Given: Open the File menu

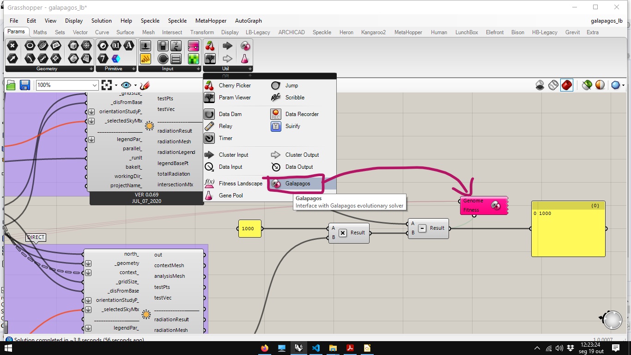Looking at the screenshot, I should [x=14, y=21].
